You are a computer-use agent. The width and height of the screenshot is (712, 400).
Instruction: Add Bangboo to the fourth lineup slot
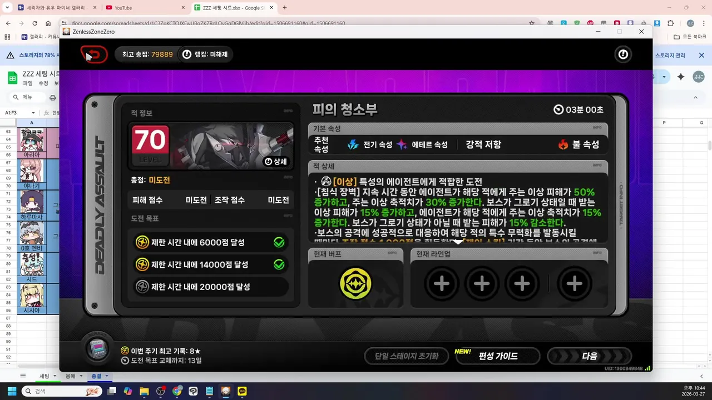tap(574, 284)
